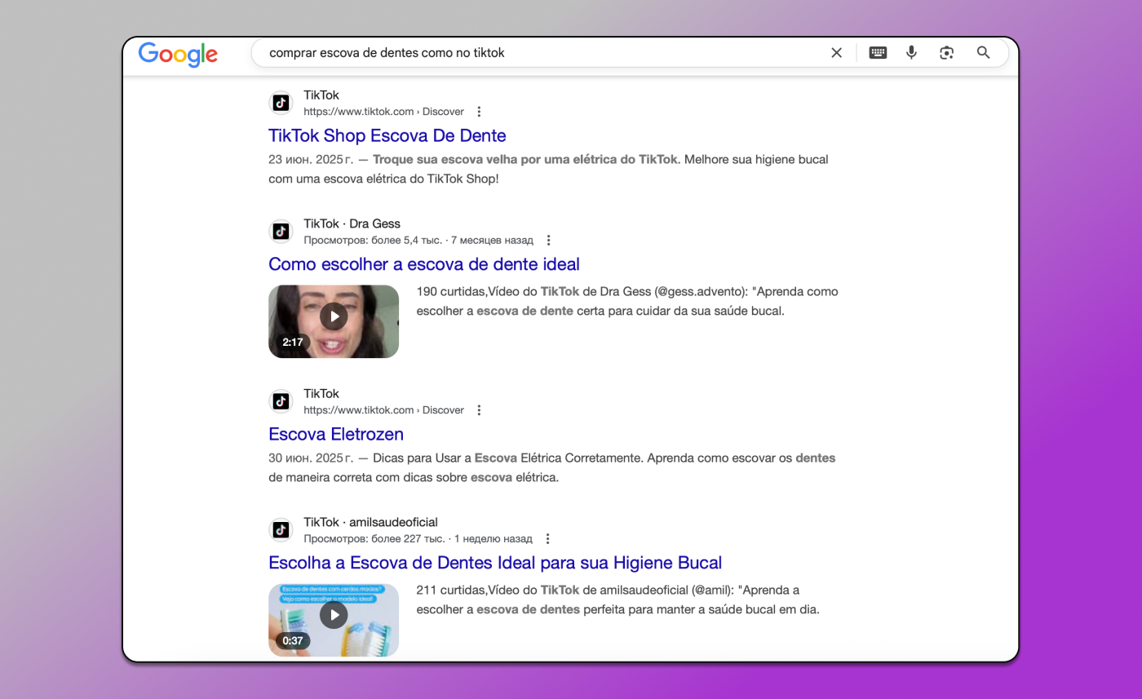
Task: Click '23 июн. 2025 г.' date text
Action: (x=311, y=160)
